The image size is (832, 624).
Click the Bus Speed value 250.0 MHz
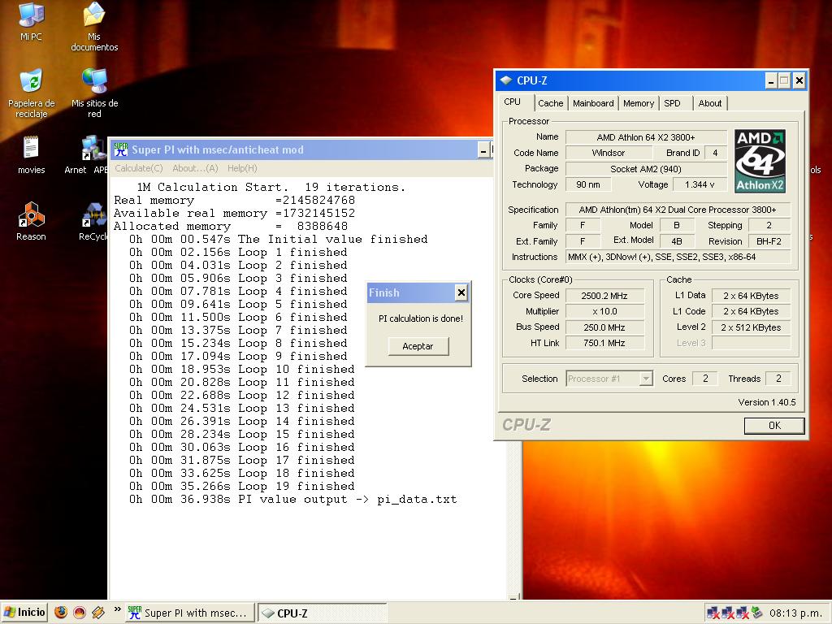(604, 327)
